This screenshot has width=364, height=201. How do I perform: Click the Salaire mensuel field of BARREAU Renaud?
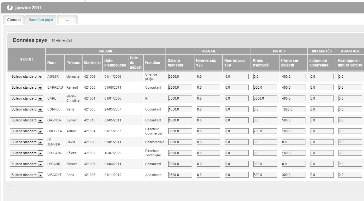(x=180, y=87)
